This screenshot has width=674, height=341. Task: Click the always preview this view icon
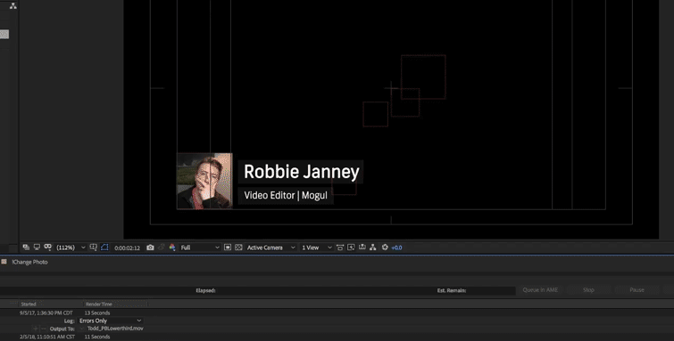26,248
